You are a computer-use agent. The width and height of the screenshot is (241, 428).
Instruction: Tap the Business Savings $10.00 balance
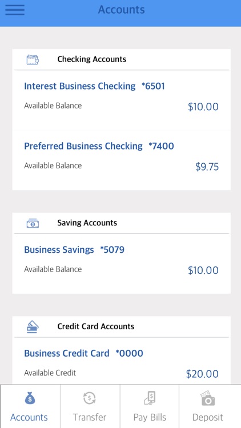[x=203, y=270]
